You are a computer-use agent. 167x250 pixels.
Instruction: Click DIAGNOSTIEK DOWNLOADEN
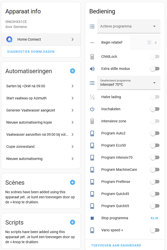point(31,51)
